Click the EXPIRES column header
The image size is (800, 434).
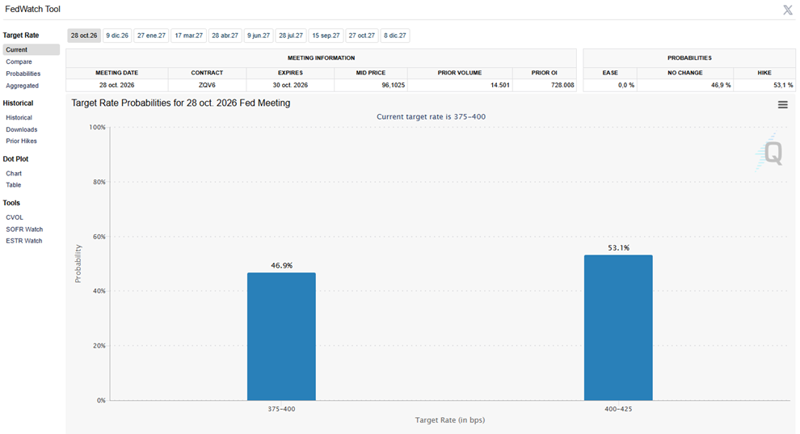pyautogui.click(x=290, y=73)
